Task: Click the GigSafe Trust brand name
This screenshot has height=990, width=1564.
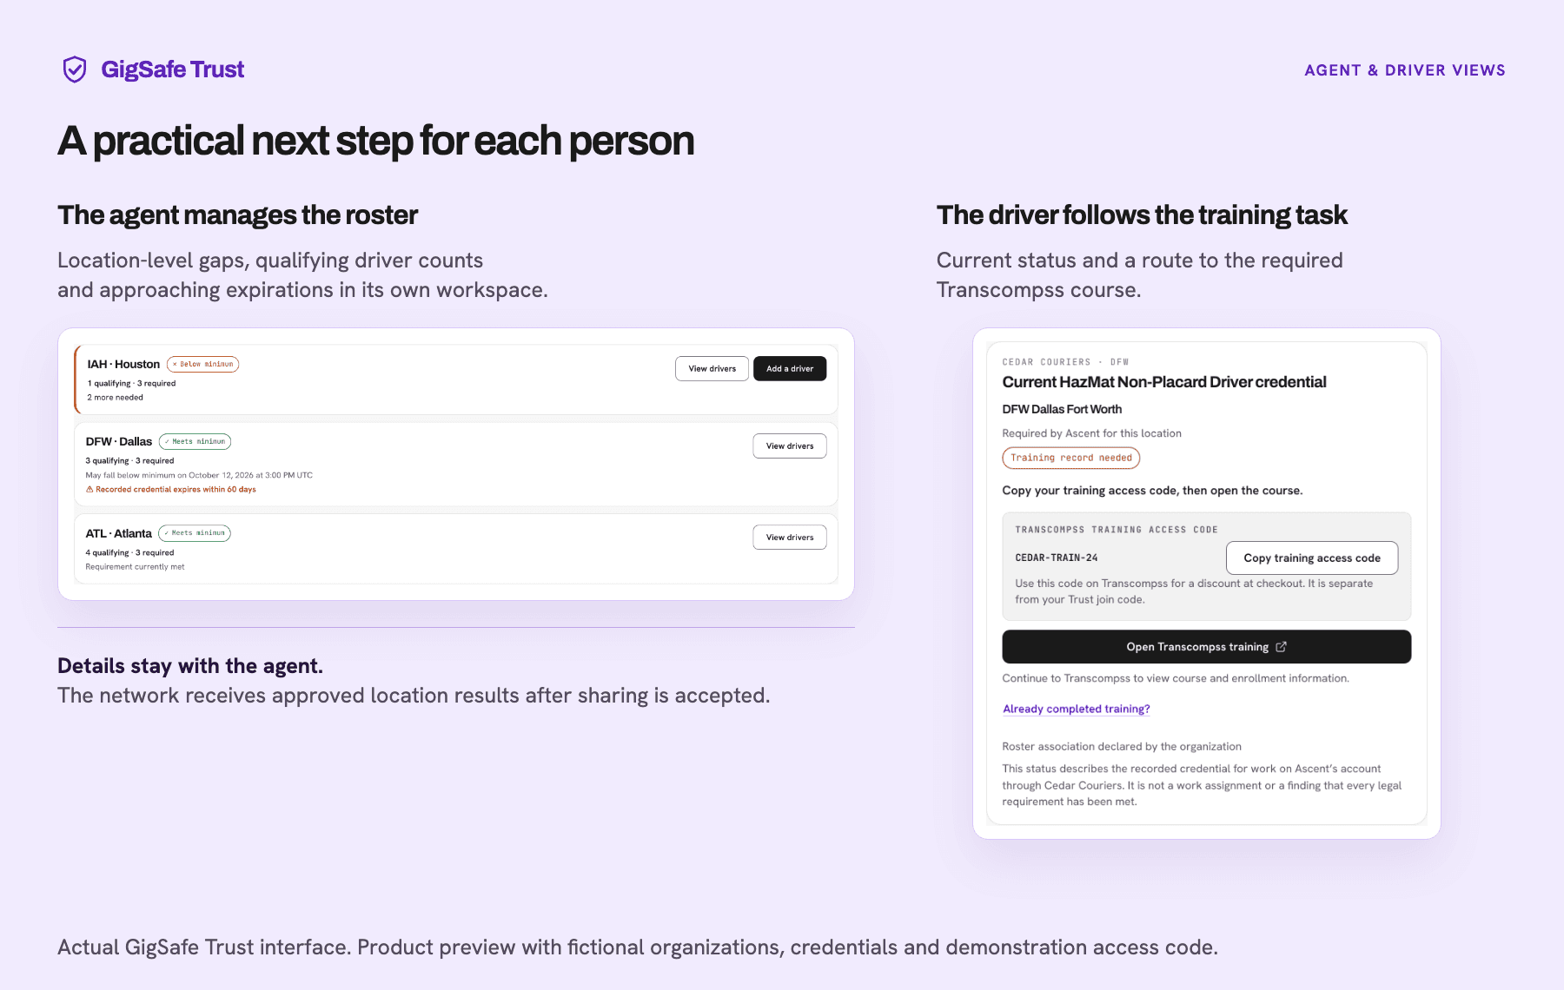Action: pyautogui.click(x=173, y=69)
